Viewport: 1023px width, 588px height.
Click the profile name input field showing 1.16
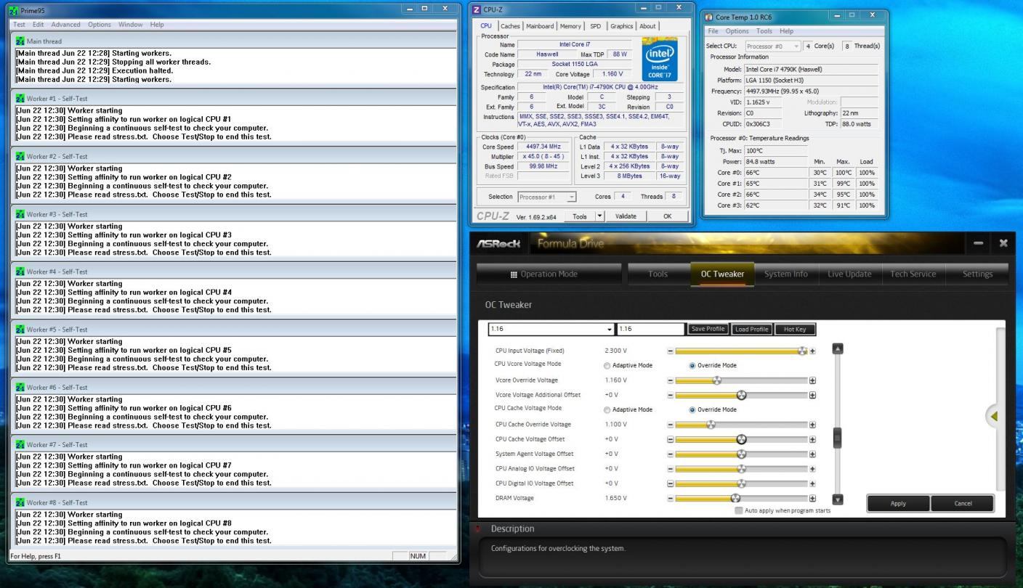click(x=650, y=329)
